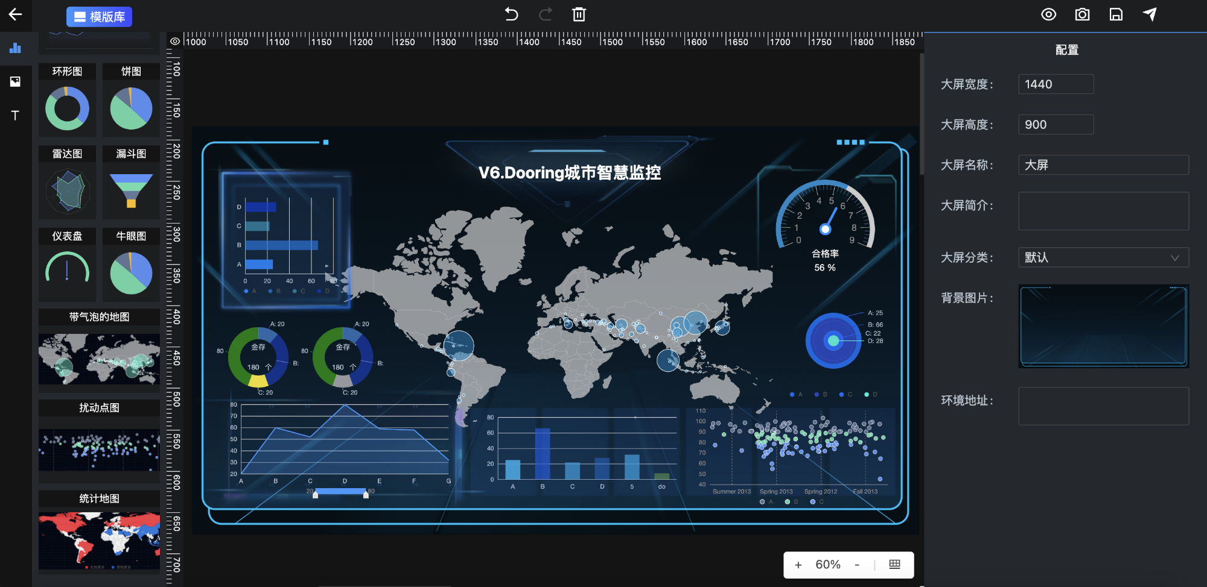
Task: Click the 配置 panel heading
Action: click(x=1066, y=50)
